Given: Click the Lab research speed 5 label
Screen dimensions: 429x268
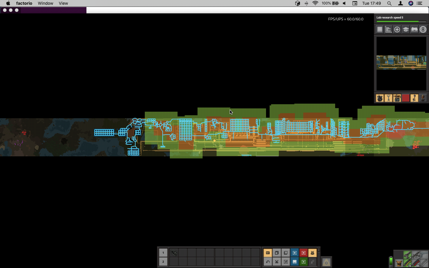Looking at the screenshot, I should click(390, 18).
